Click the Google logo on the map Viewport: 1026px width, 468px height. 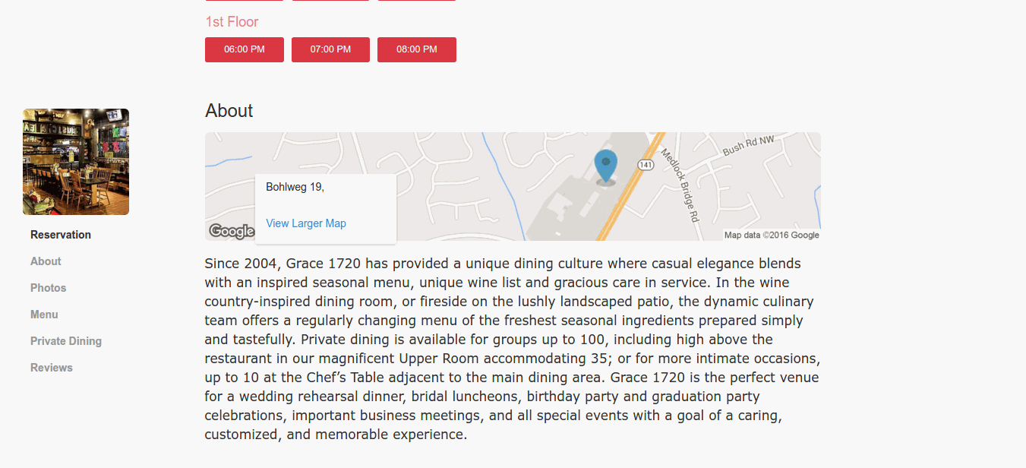(x=232, y=231)
